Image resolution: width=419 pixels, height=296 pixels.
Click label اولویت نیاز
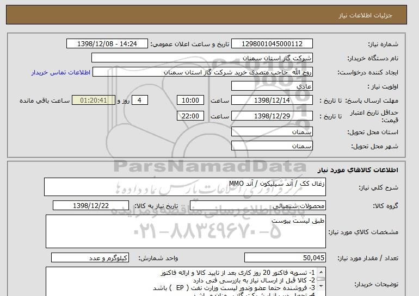[x=383, y=86]
